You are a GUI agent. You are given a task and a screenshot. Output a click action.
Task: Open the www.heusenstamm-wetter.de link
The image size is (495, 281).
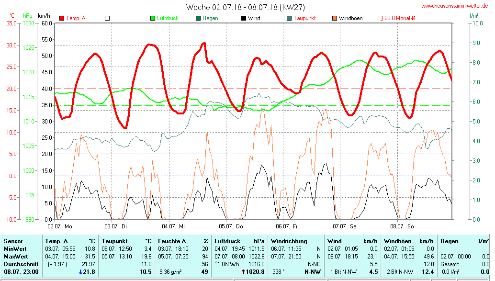click(455, 6)
